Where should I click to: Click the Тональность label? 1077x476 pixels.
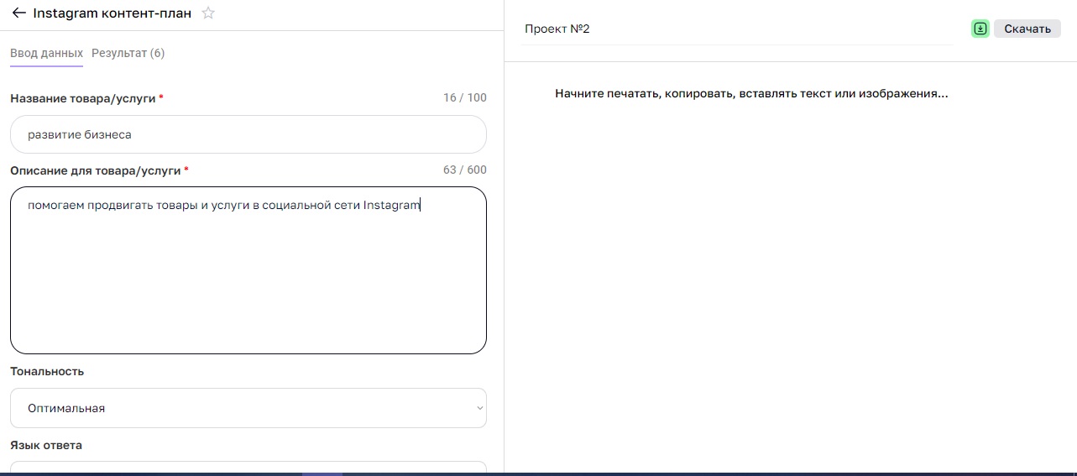tap(47, 371)
